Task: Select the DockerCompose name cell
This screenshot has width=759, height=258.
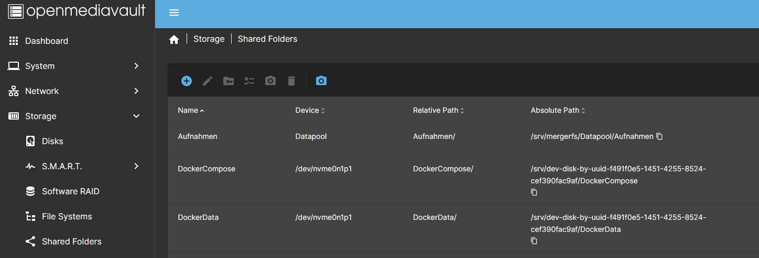Action: coord(207,169)
